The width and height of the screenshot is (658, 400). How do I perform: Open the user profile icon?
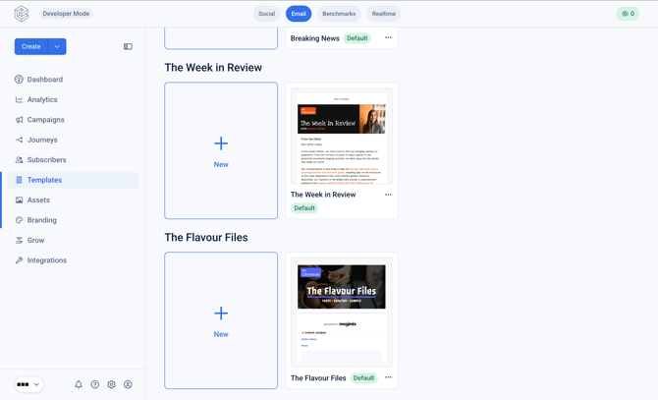128,384
